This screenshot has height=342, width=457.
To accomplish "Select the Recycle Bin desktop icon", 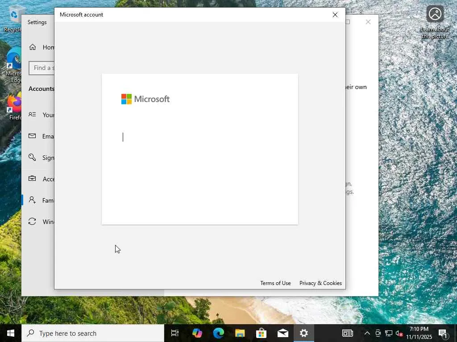I will pos(13,19).
